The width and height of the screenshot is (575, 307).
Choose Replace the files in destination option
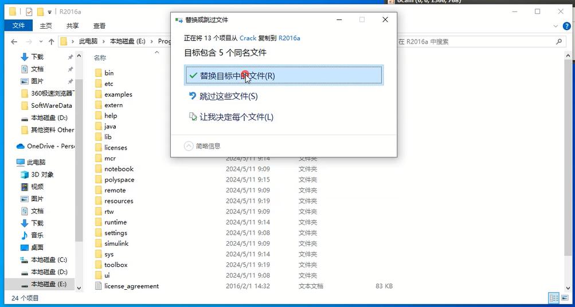(x=283, y=76)
